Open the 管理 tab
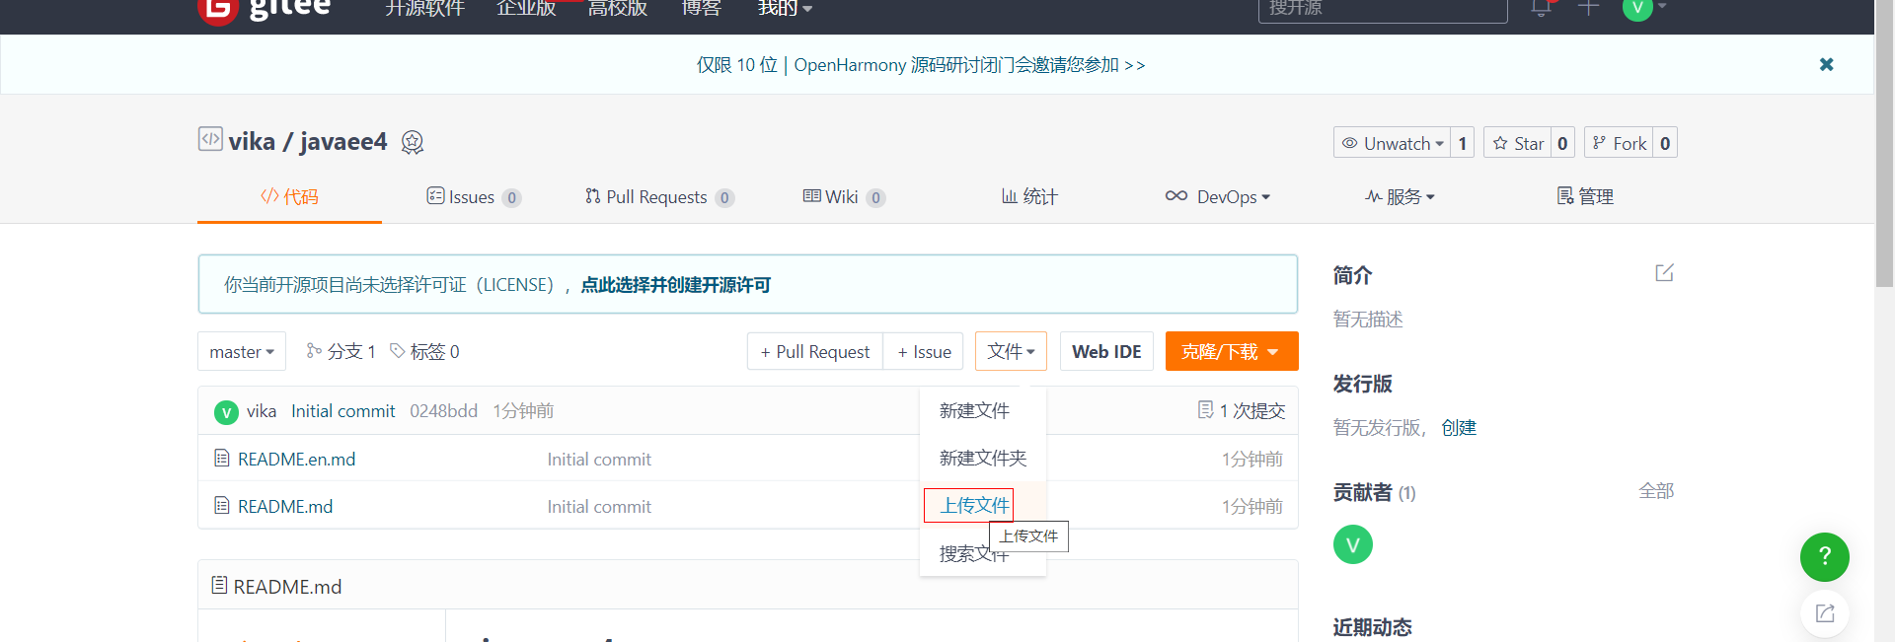1895x642 pixels. pos(1585,196)
